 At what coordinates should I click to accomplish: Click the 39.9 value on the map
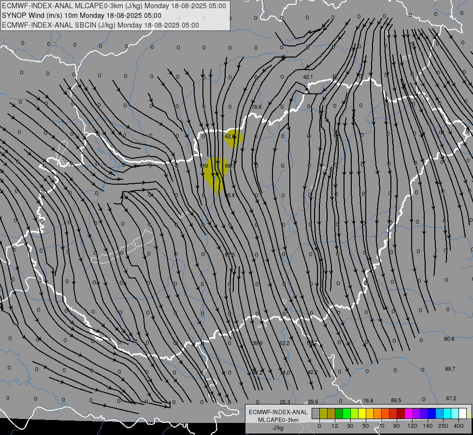point(258,343)
